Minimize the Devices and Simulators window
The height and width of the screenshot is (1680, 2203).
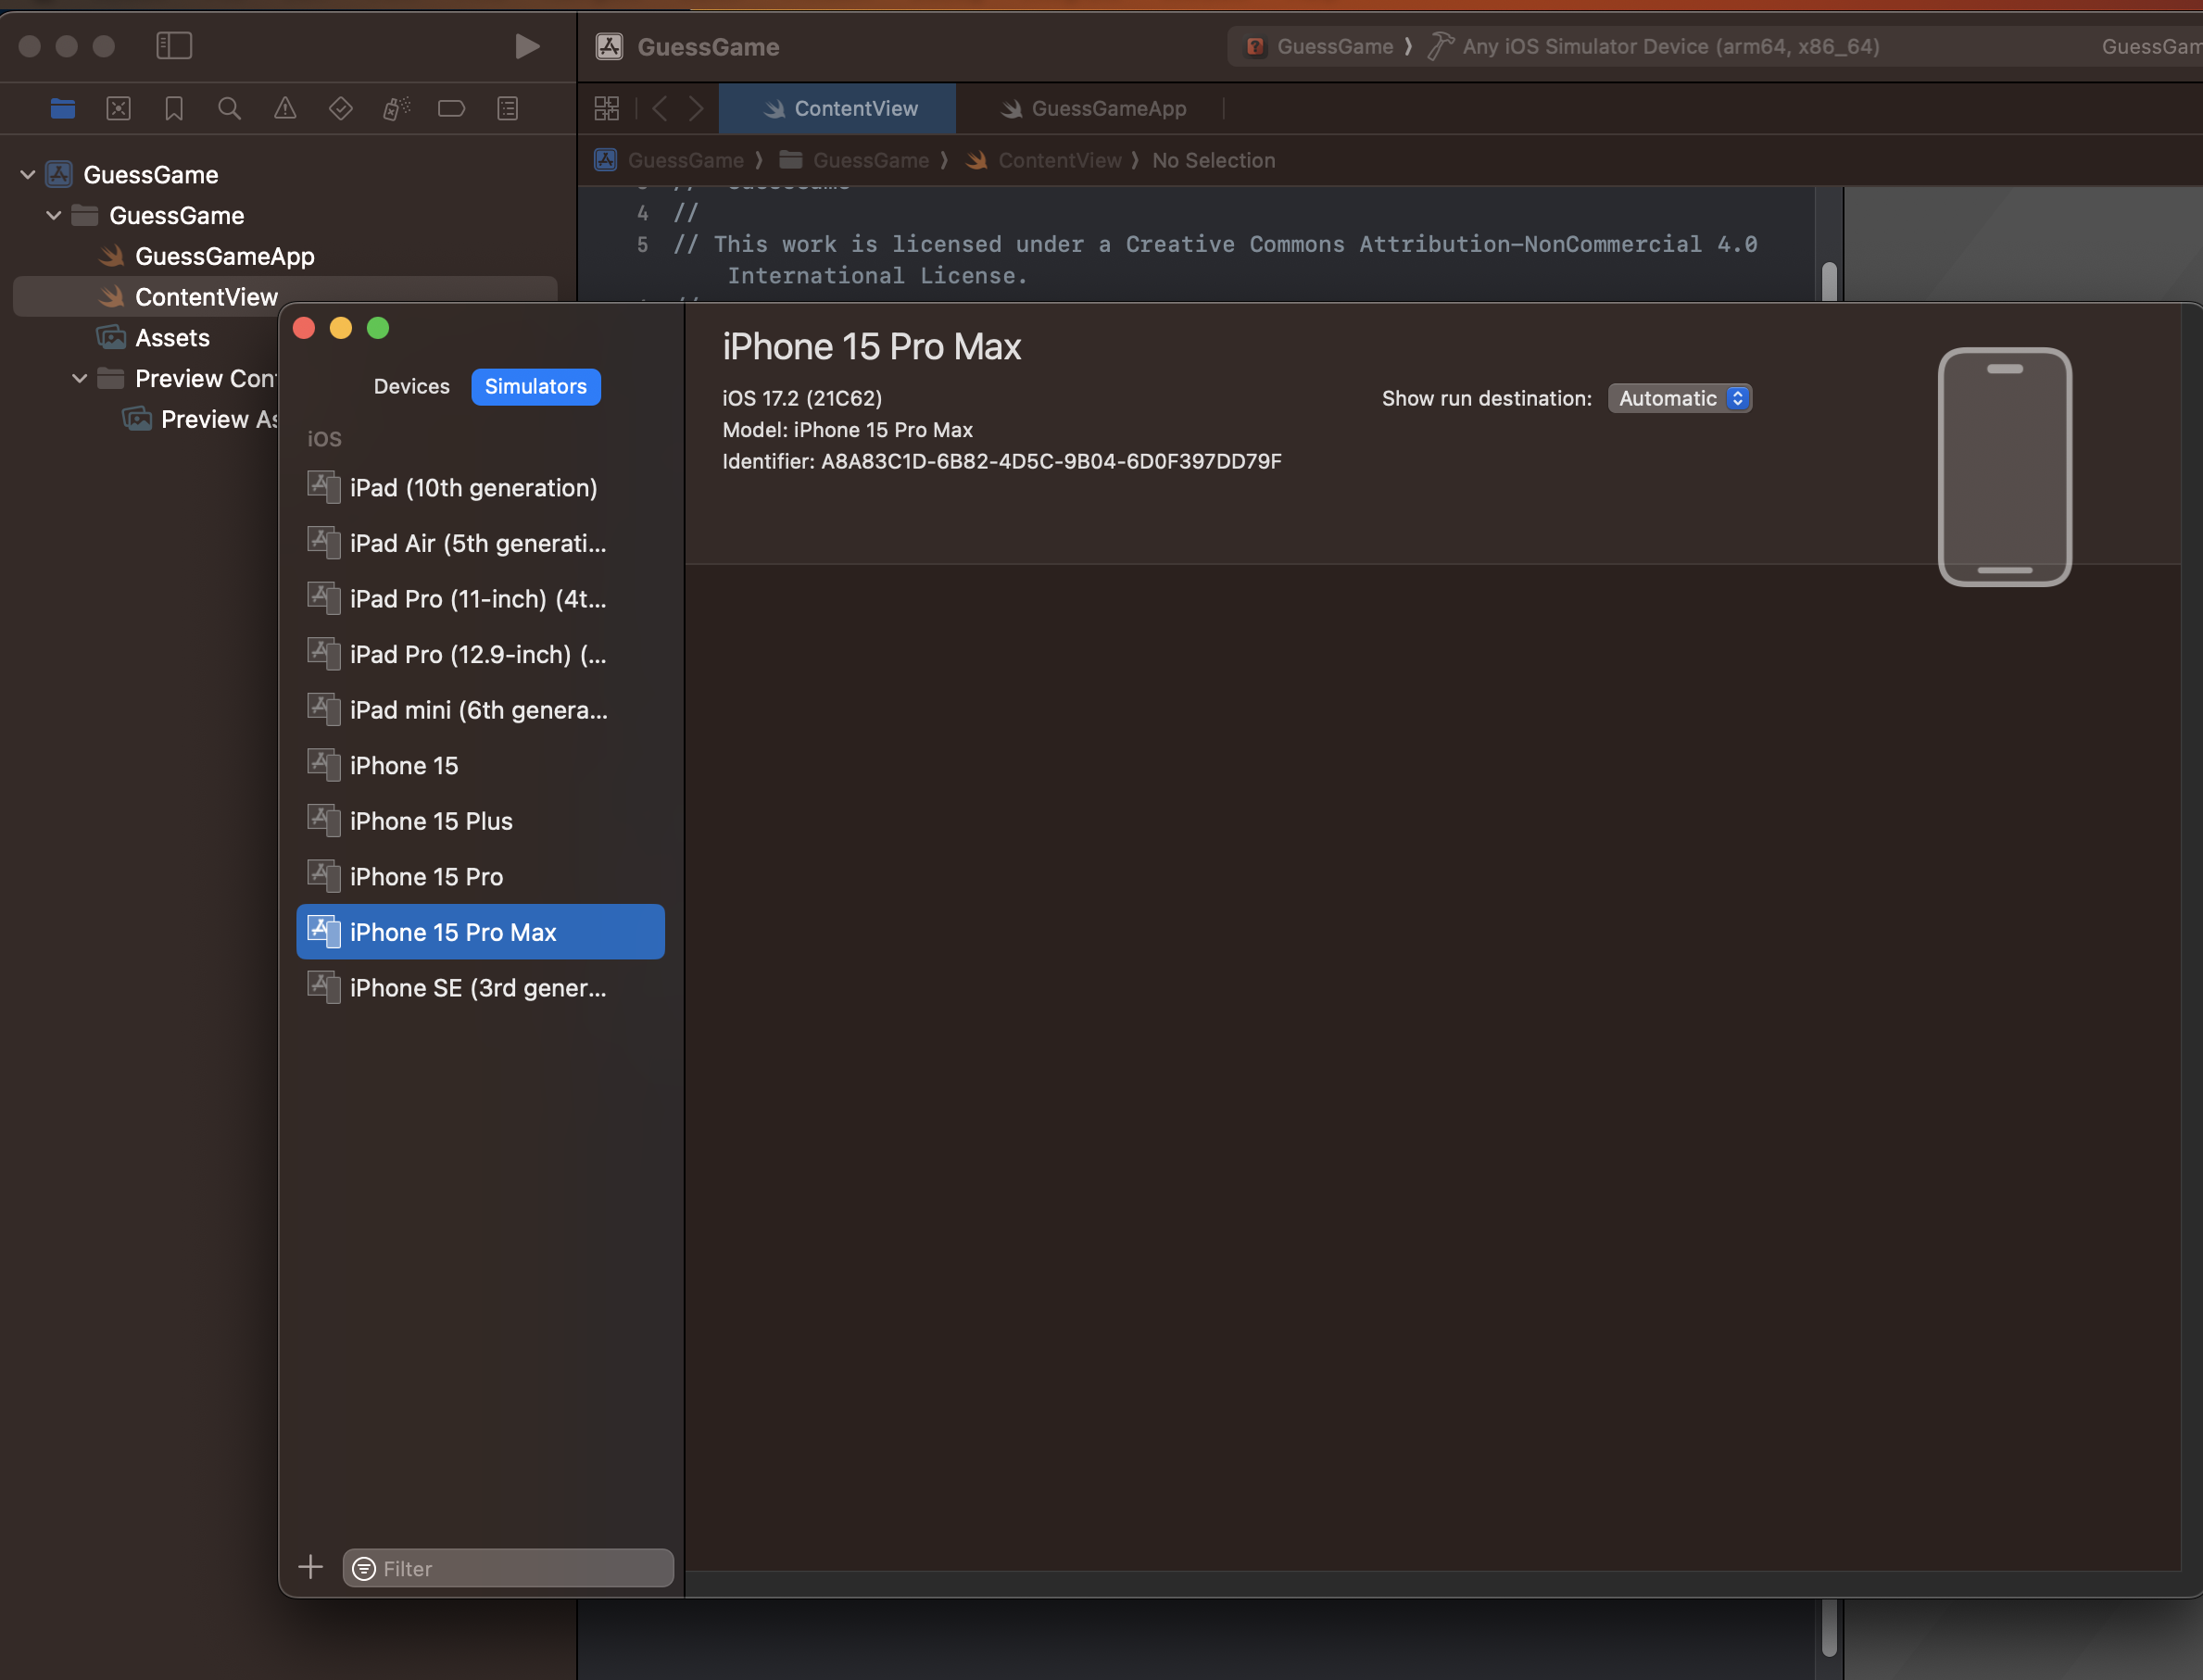click(x=341, y=328)
